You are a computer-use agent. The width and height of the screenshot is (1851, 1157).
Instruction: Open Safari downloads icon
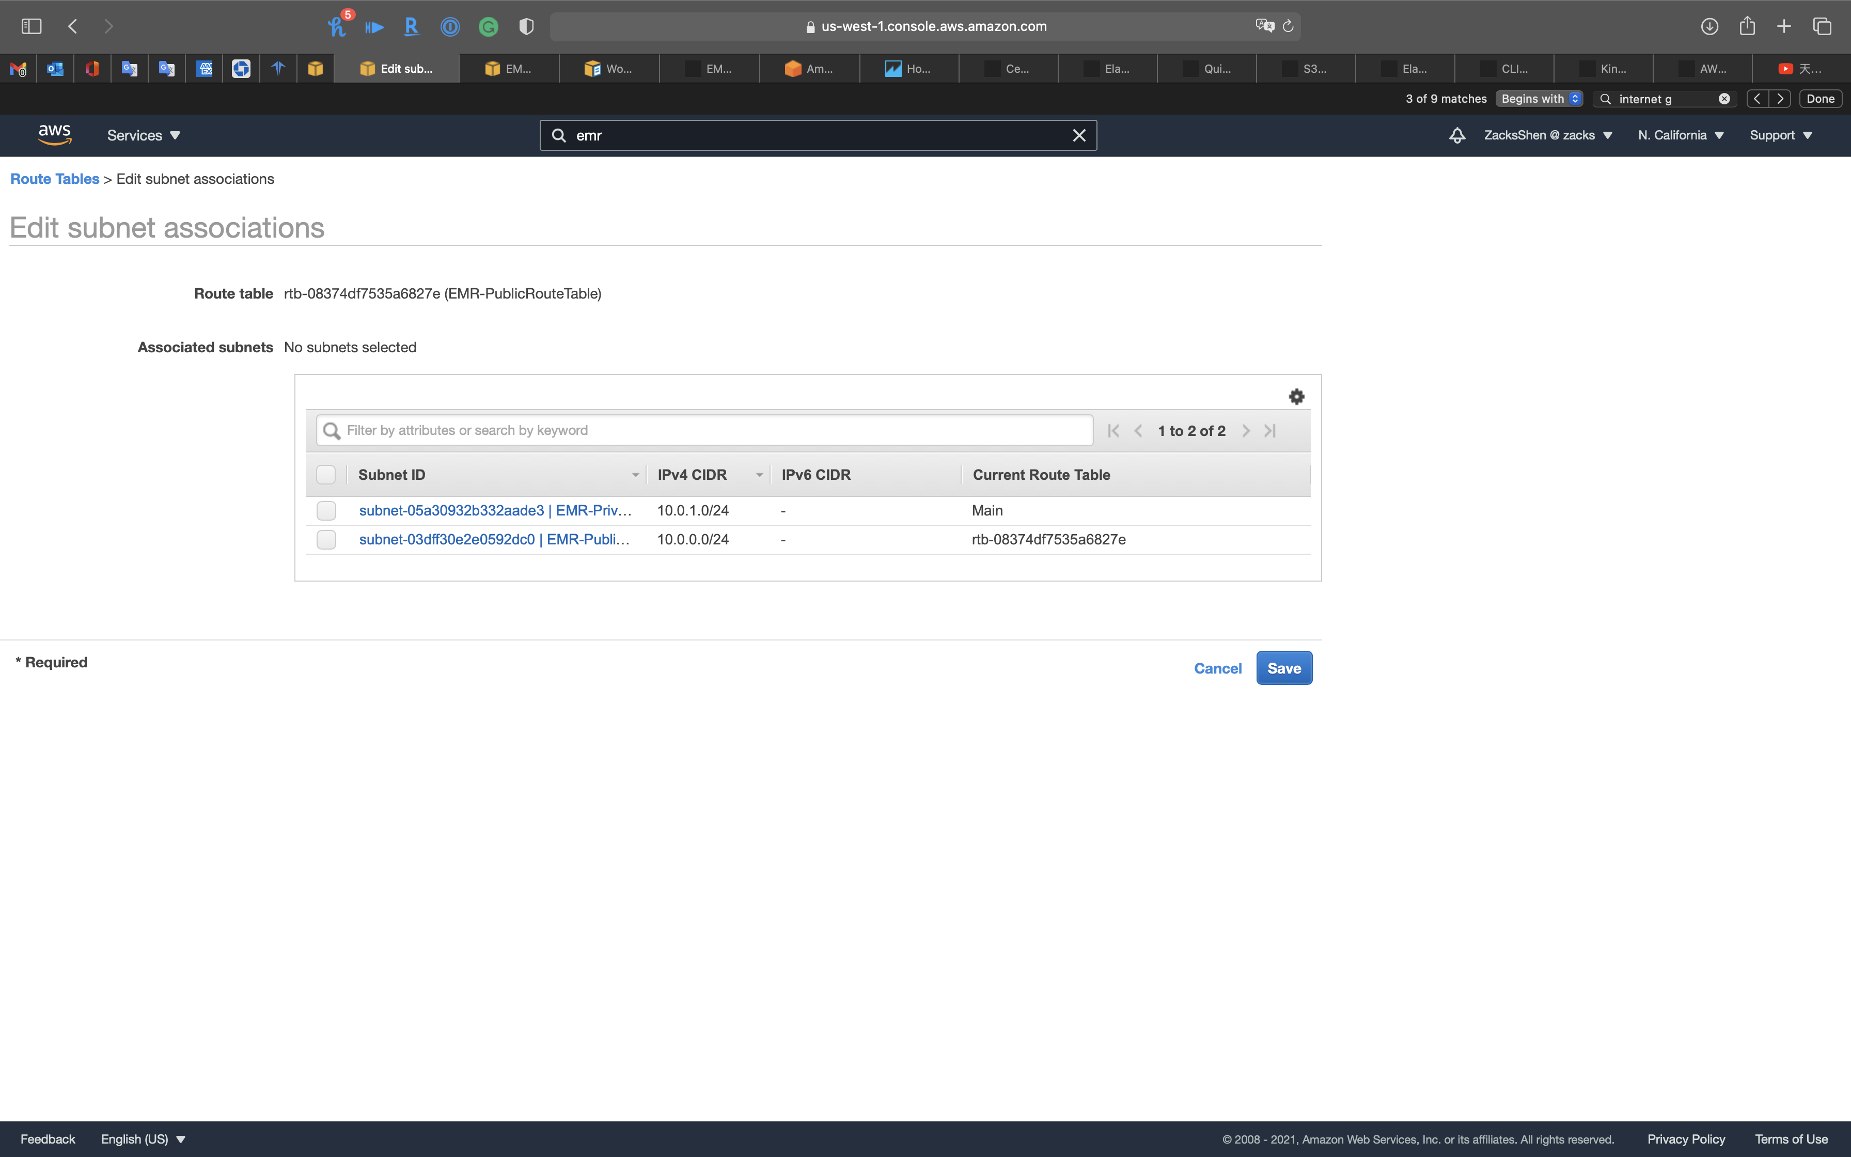click(1709, 27)
